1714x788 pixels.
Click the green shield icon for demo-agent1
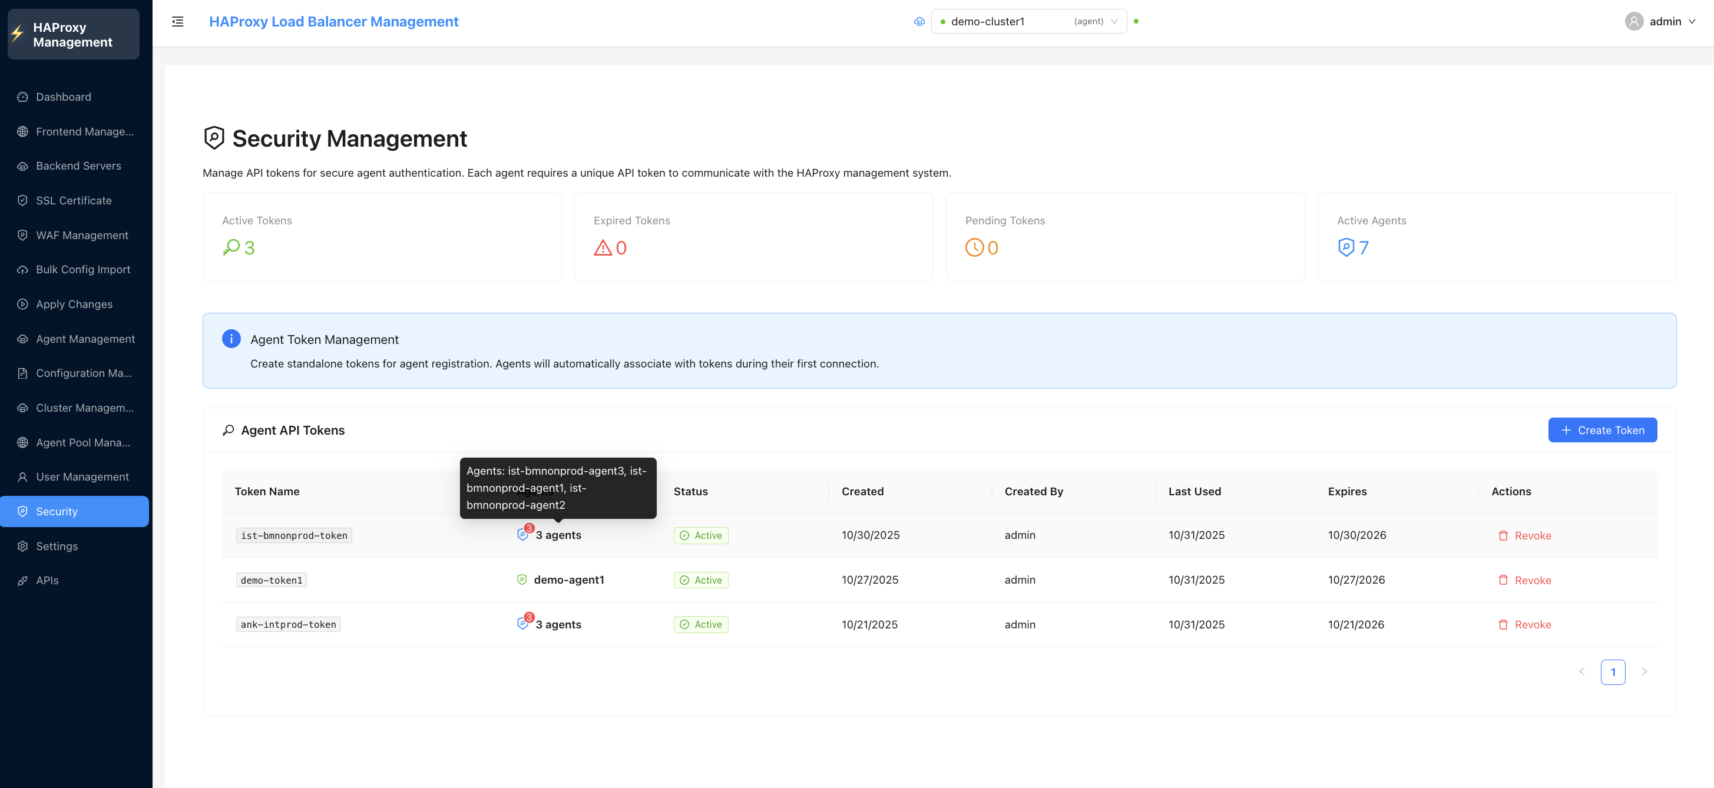522,580
